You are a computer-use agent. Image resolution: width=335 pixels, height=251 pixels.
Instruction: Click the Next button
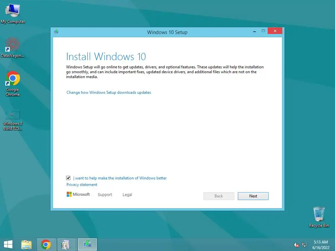(253, 196)
